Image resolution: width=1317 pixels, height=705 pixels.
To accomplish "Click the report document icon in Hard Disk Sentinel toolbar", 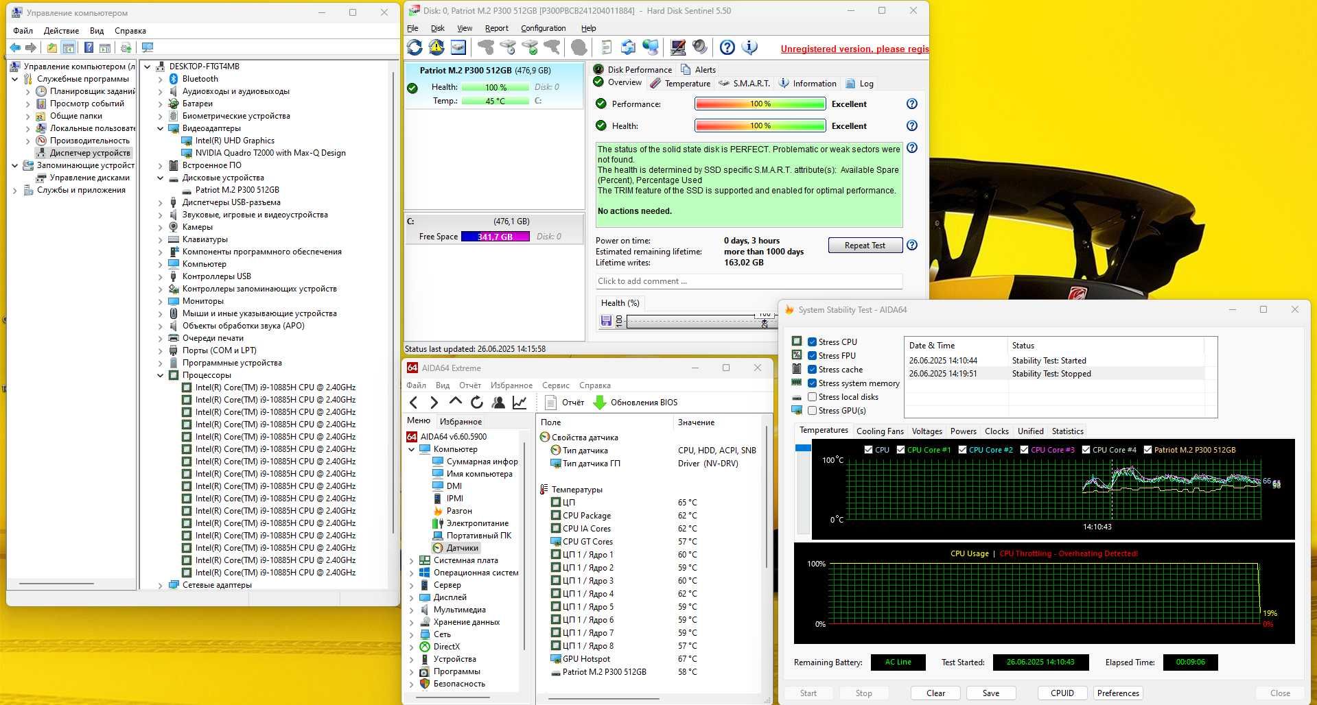I will (x=606, y=47).
